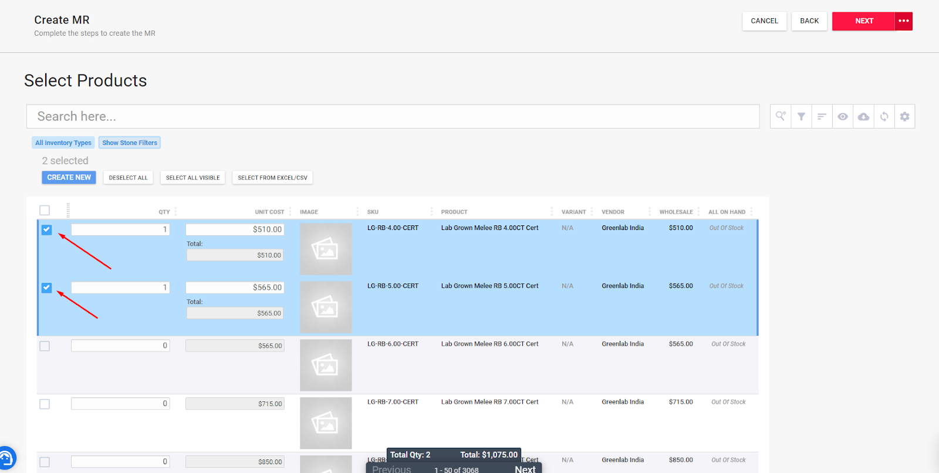939x473 pixels.
Task: Click the refresh arrows icon
Action: (x=884, y=116)
